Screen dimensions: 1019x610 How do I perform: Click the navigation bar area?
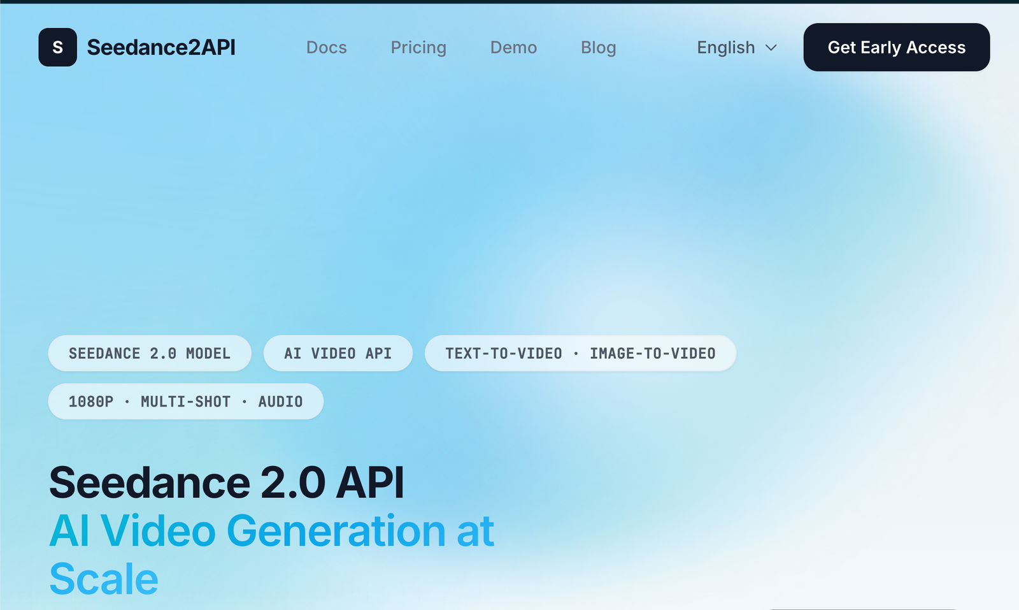coord(509,47)
